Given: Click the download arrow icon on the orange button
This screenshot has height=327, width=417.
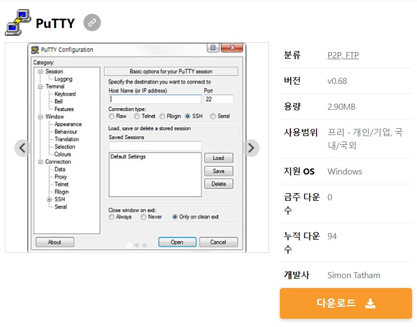Looking at the screenshot, I should pos(370,303).
